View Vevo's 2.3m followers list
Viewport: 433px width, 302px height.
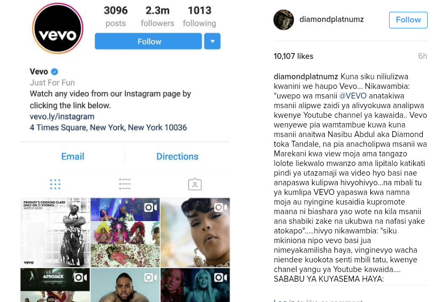pyautogui.click(x=157, y=17)
